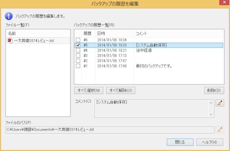Click the 2014/01/06 17:06 date cell
This screenshot has width=230, height=151.
112,66
